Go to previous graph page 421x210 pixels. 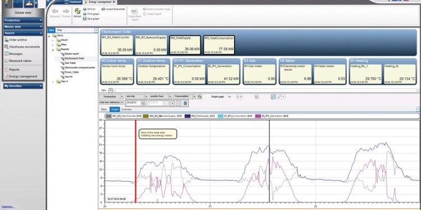pos(237,97)
